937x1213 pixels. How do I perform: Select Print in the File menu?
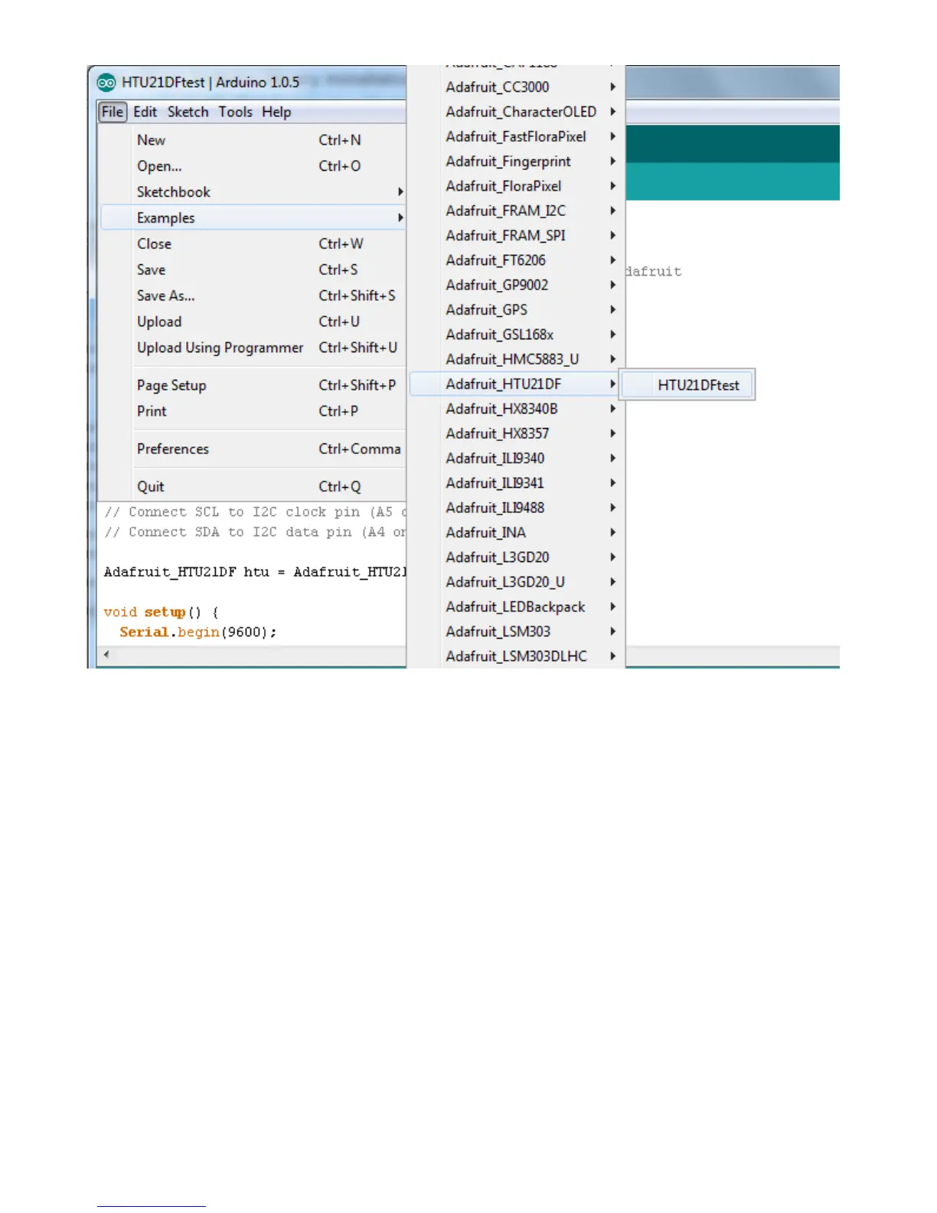[253, 412]
